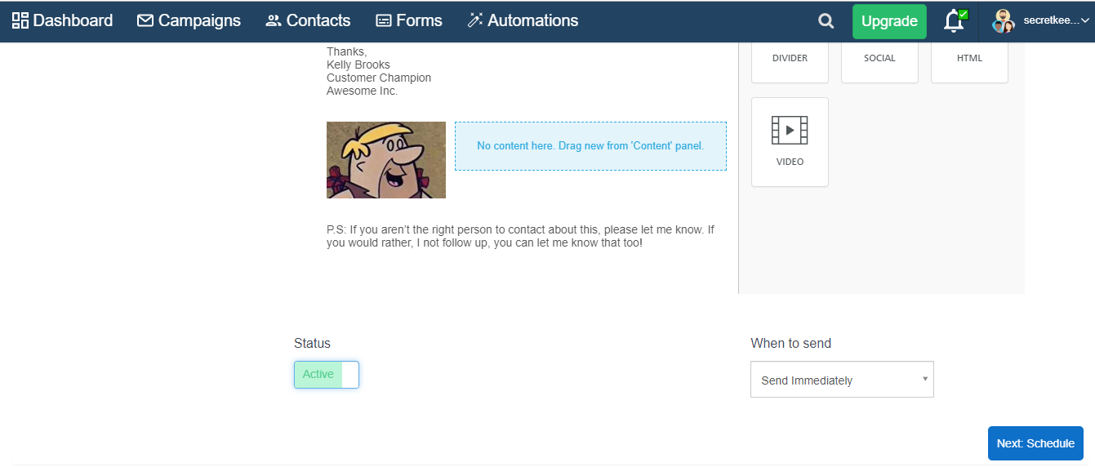
Task: Select the Divider content block
Action: (790, 62)
